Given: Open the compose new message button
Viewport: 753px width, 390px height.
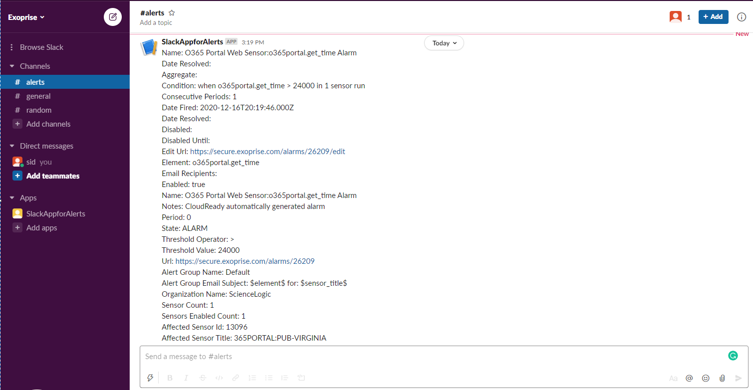Looking at the screenshot, I should click(113, 17).
